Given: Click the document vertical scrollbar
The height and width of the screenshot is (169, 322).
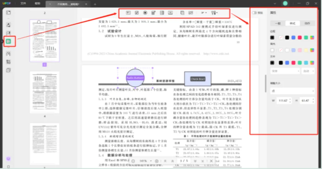Looking at the screenshot, I should [x=266, y=83].
